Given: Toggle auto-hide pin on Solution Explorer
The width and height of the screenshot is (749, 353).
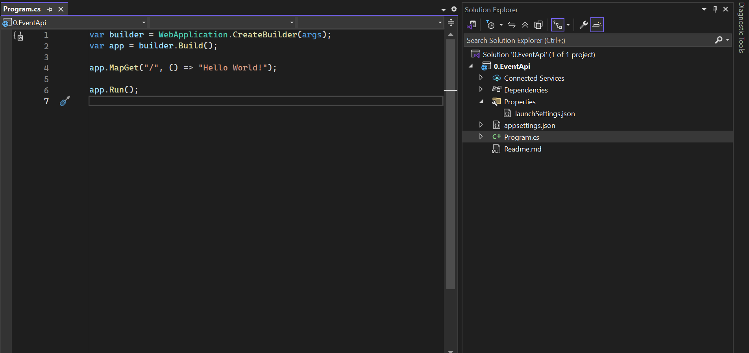Looking at the screenshot, I should click(715, 9).
